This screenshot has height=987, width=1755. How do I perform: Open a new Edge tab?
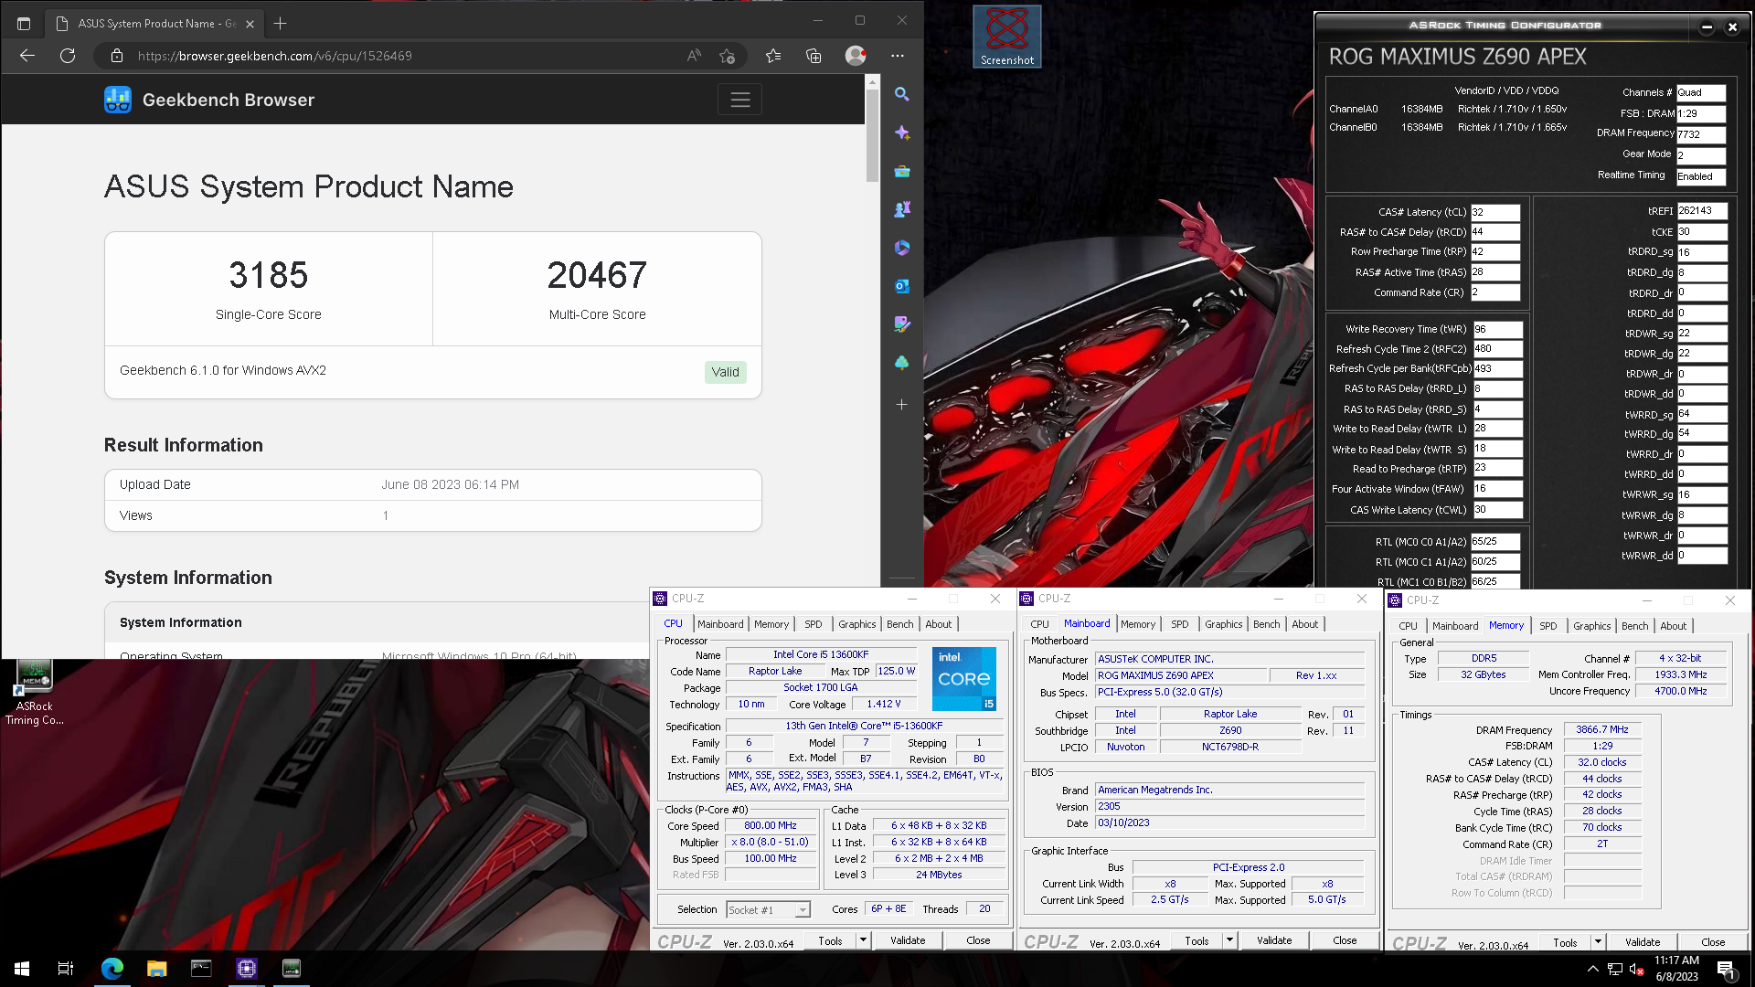coord(281,23)
